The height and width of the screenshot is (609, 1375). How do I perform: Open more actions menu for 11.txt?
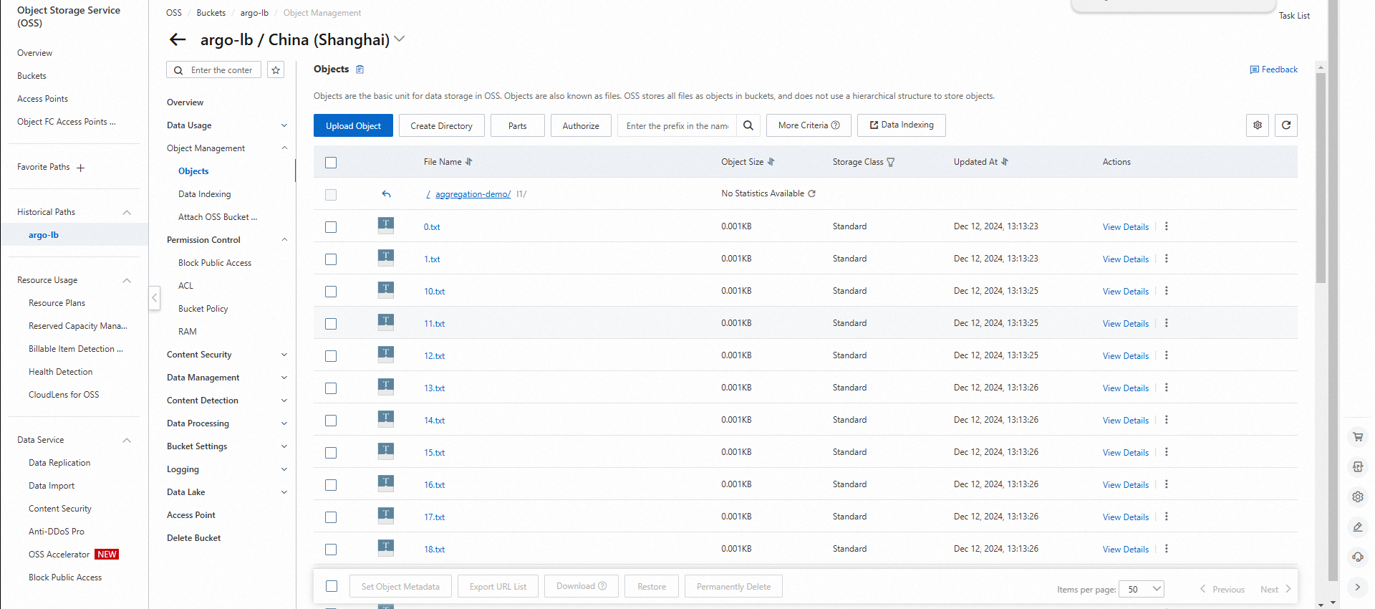click(x=1167, y=323)
